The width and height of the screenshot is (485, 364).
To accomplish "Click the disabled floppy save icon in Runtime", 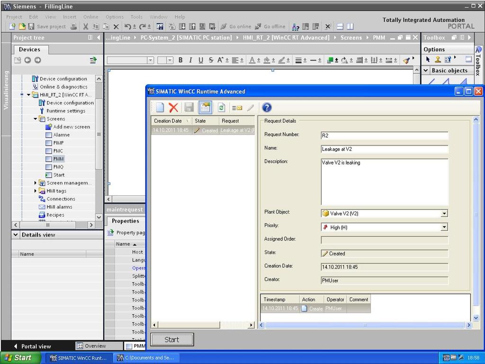I will 189,108.
